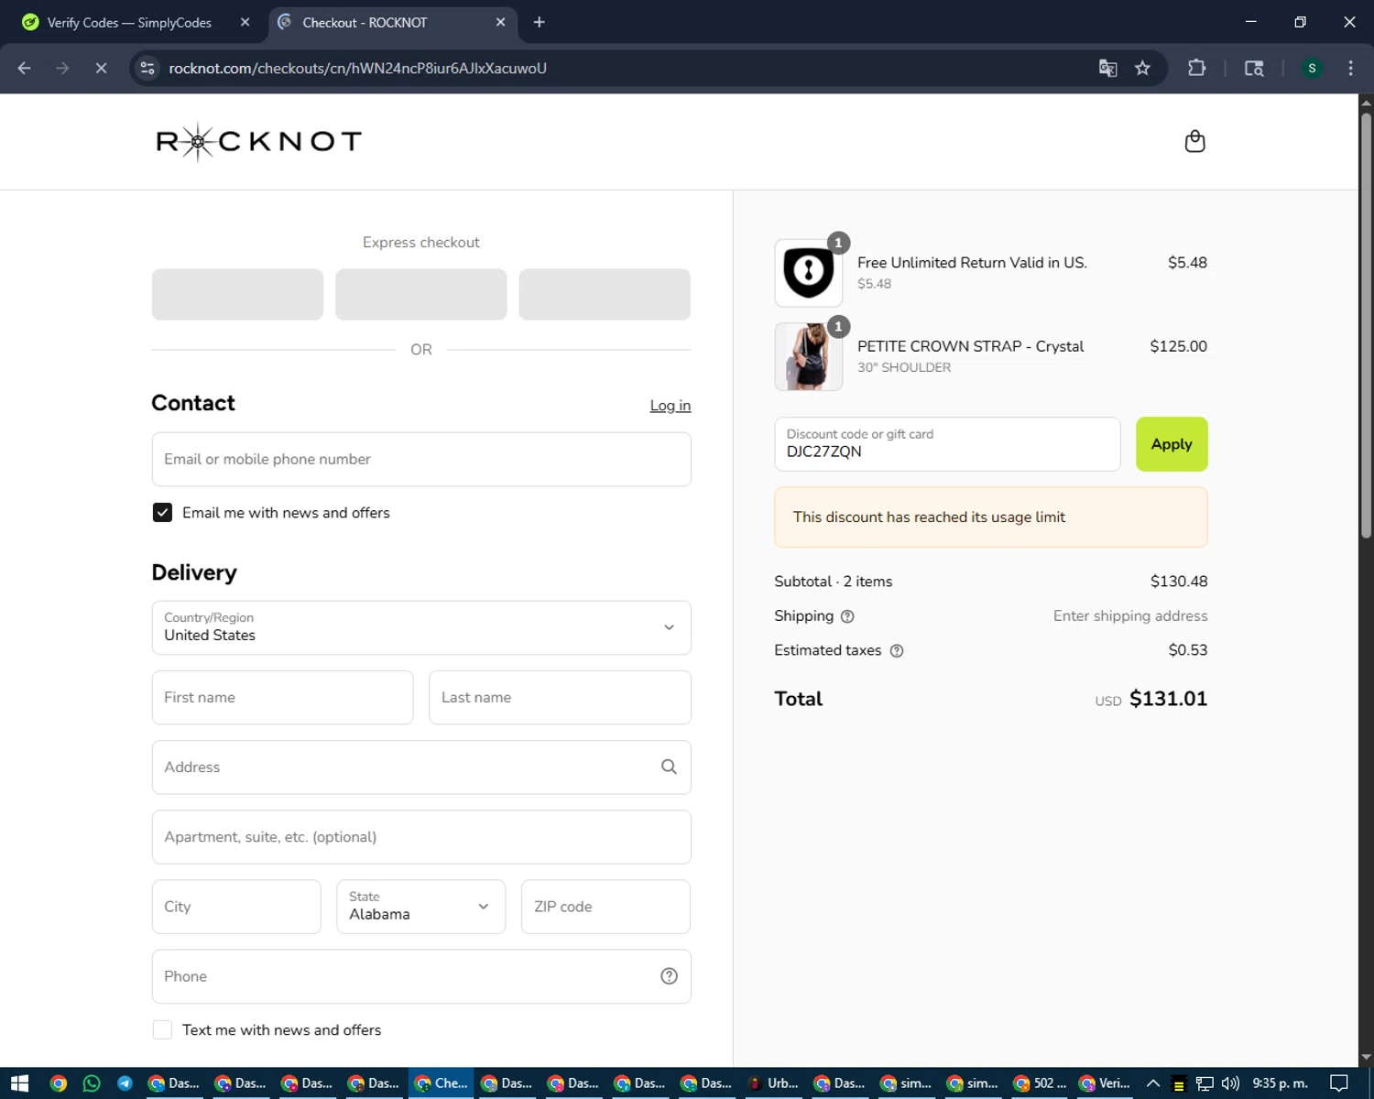The image size is (1374, 1099).
Task: Click the Free Unlimited Return product thumbnail
Action: pos(809,273)
